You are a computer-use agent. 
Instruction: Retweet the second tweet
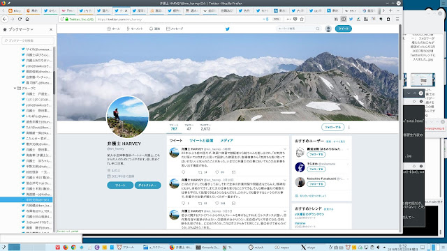coord(200,203)
